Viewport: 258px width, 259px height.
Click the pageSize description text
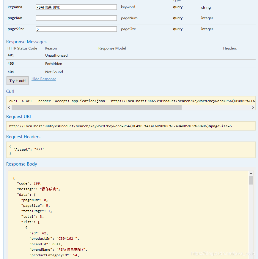(128, 29)
